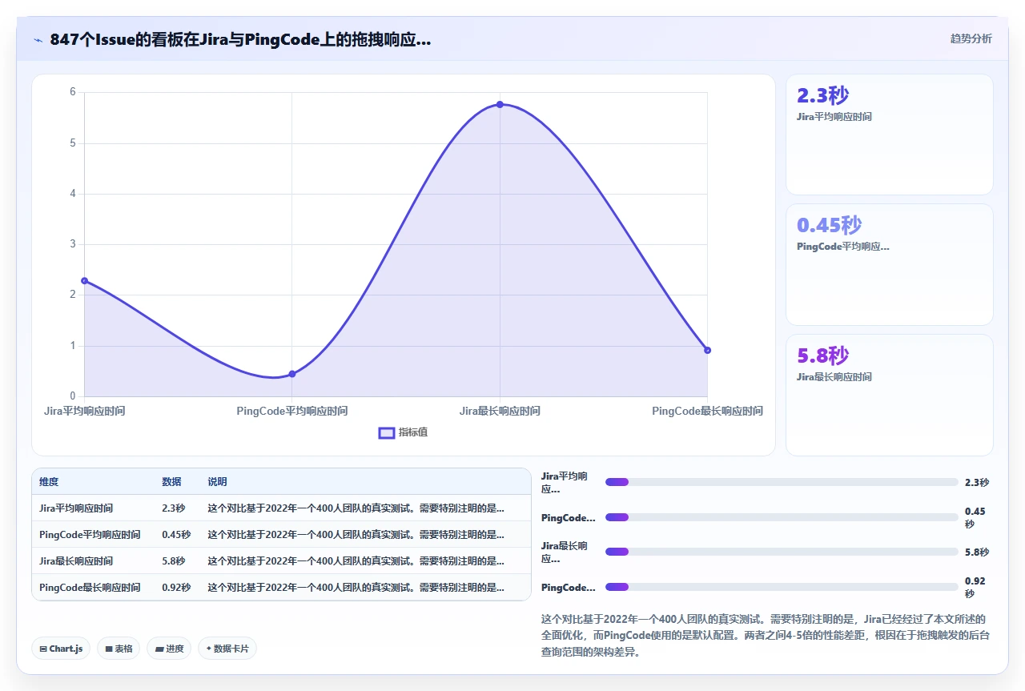Click the 说明 column header in the table
The height and width of the screenshot is (691, 1025).
217,482
